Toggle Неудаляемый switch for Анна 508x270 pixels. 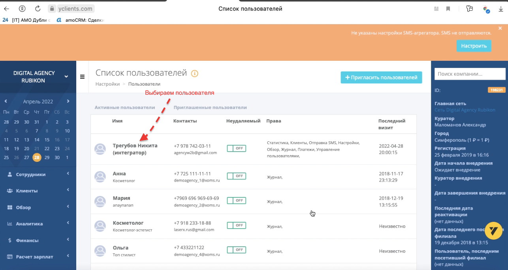236,176
